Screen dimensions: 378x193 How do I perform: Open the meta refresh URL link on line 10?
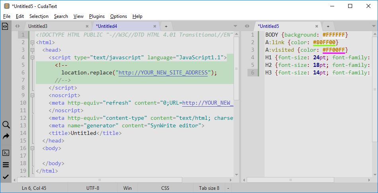click(x=208, y=103)
